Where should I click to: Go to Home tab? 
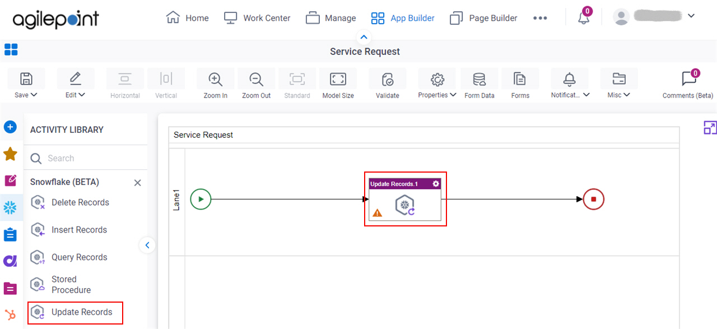[x=188, y=18]
